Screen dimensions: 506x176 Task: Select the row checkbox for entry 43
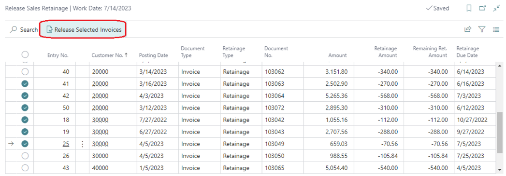point(25,168)
